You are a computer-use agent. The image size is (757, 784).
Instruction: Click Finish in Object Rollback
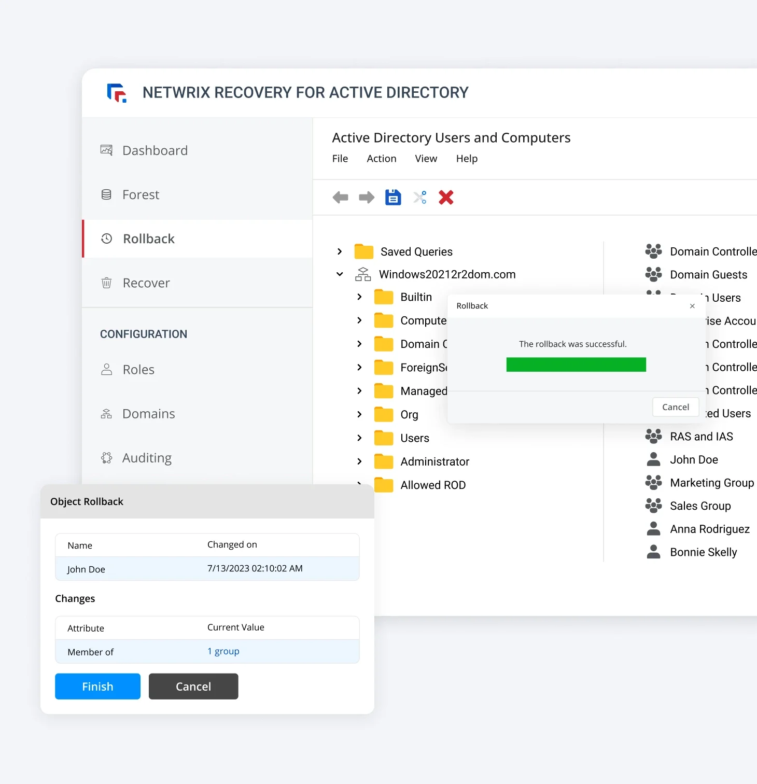pyautogui.click(x=97, y=687)
